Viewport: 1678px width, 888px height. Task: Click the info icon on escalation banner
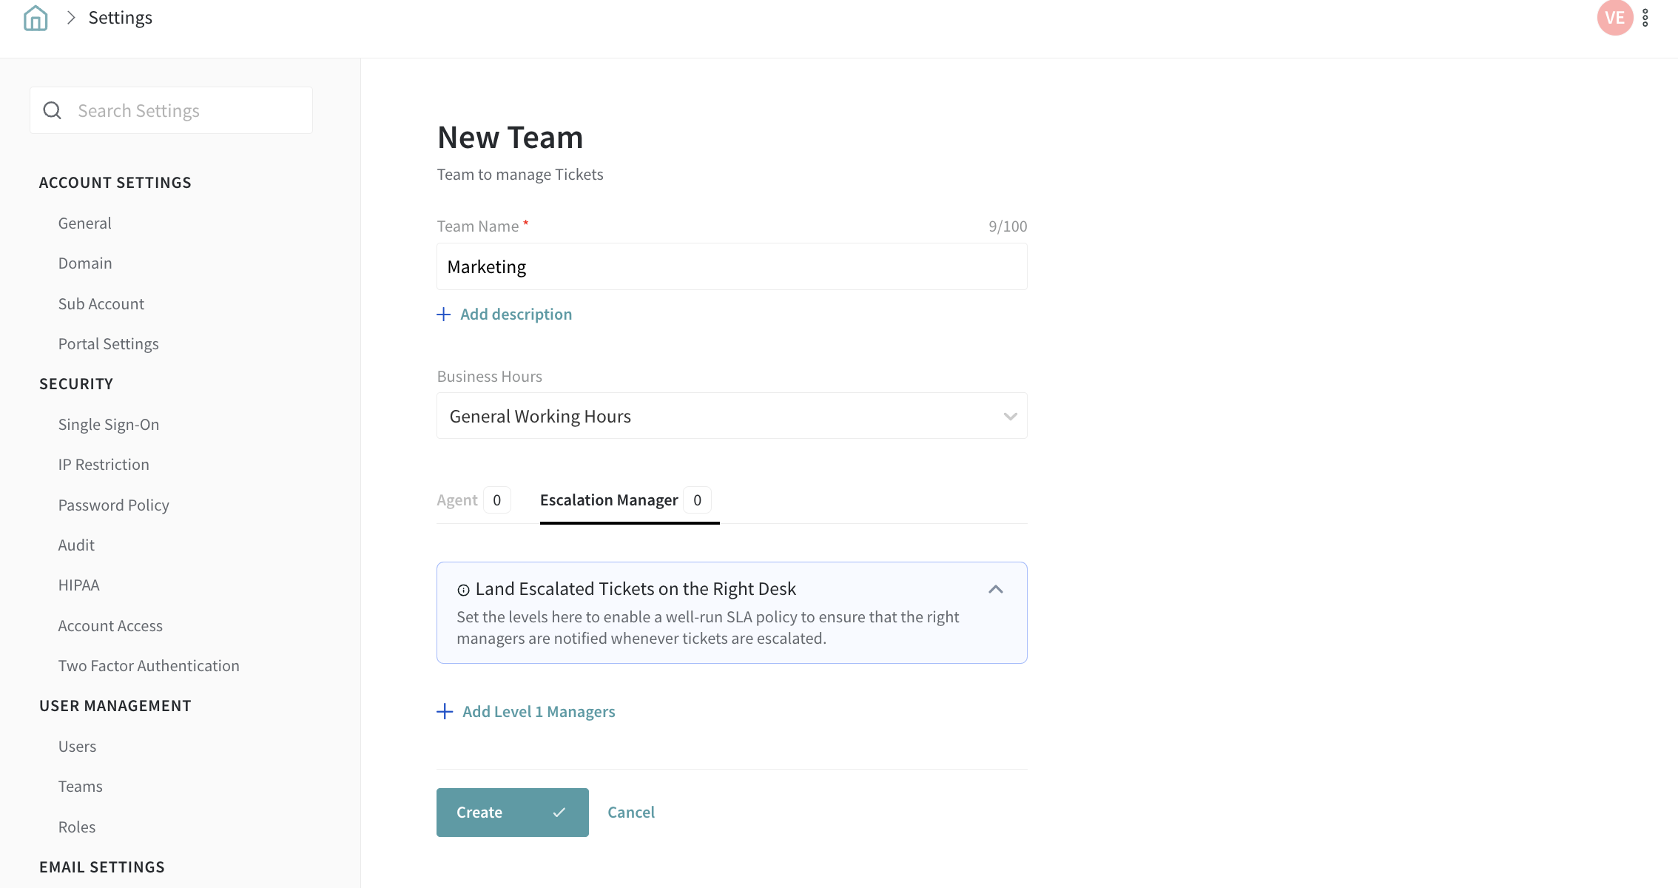coord(464,590)
